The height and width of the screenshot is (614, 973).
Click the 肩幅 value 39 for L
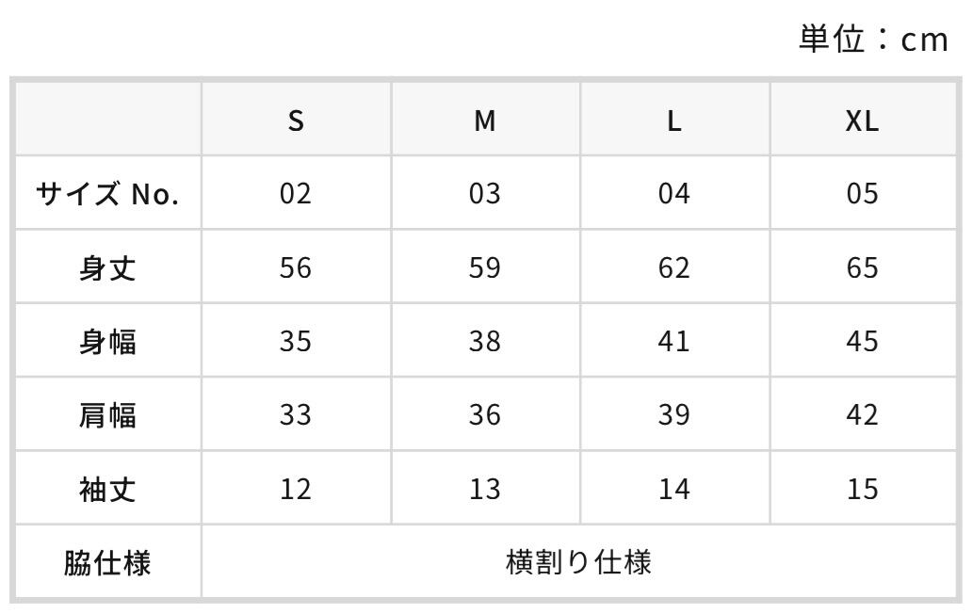[x=674, y=414]
